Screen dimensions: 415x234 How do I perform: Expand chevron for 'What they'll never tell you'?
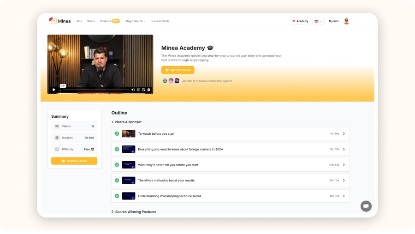pos(344,165)
